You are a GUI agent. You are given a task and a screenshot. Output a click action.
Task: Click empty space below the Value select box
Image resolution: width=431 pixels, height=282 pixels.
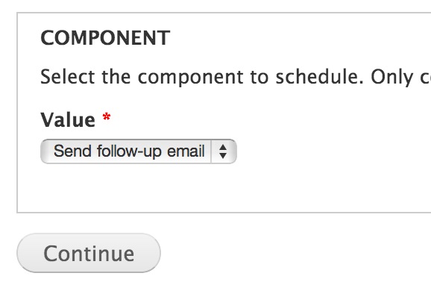coord(139,187)
